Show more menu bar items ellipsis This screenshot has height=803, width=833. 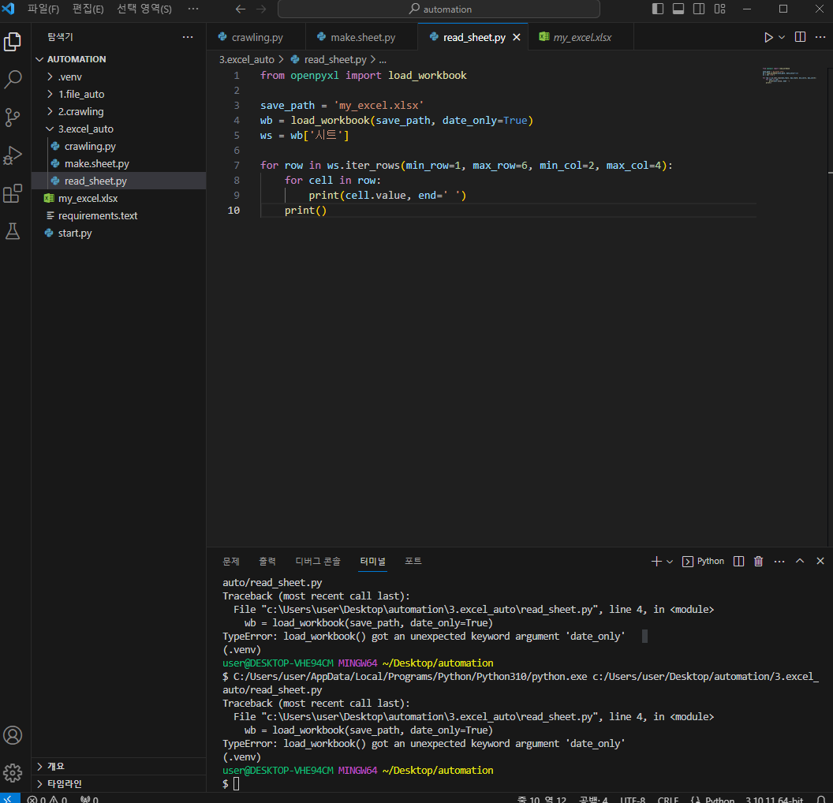point(193,9)
